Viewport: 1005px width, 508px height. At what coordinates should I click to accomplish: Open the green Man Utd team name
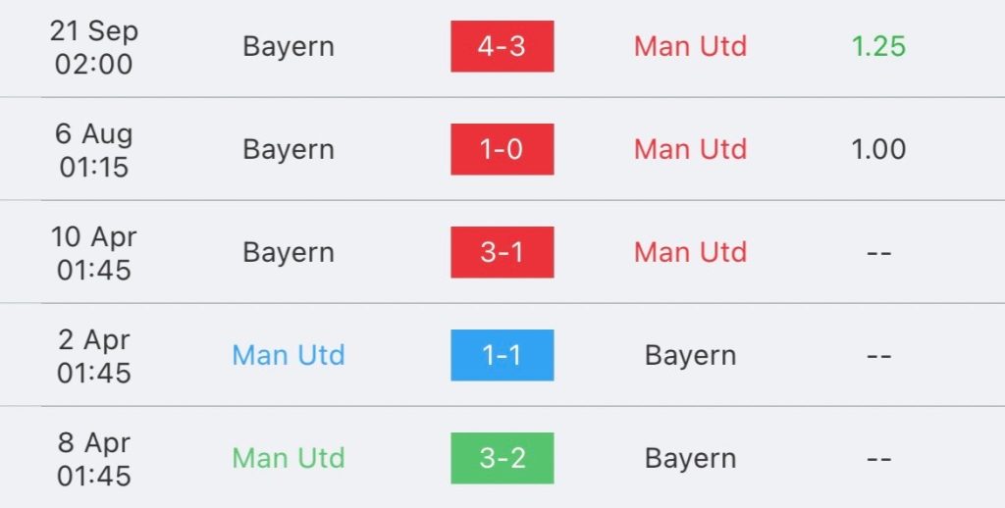pyautogui.click(x=289, y=458)
